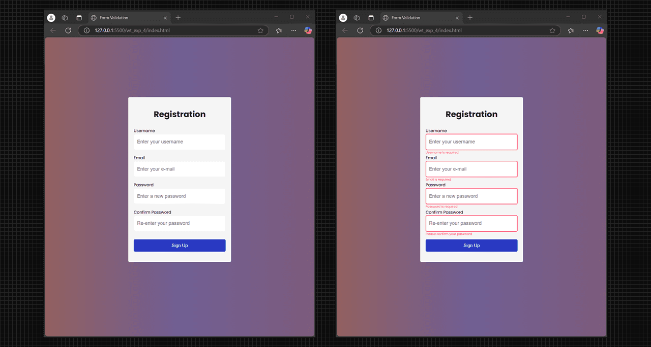651x347 pixels.
Task: Bookmark page with star in left window
Action: tap(260, 30)
